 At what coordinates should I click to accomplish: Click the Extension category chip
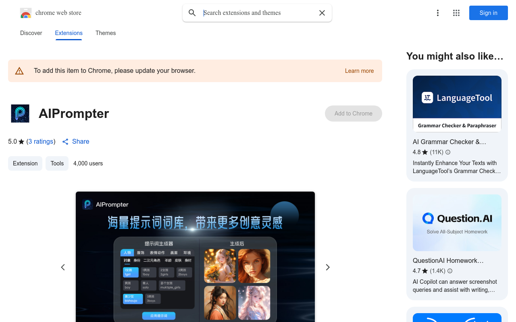tap(25, 163)
